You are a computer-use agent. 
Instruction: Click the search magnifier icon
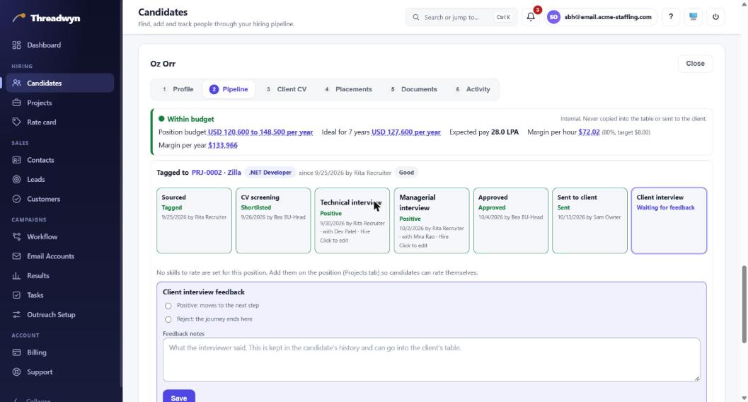[416, 17]
